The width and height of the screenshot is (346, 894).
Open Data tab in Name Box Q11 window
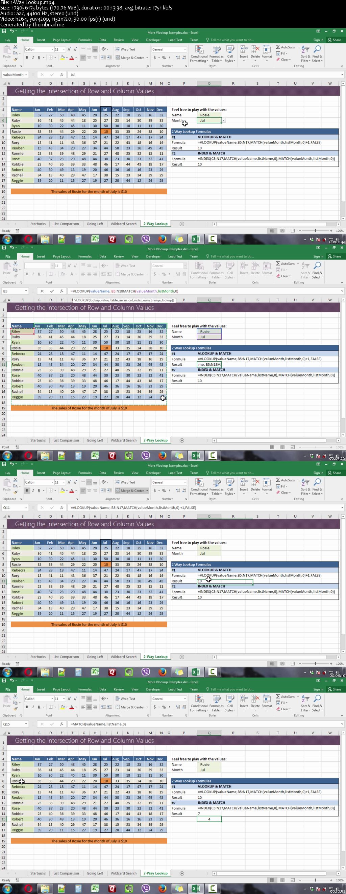[x=103, y=473]
